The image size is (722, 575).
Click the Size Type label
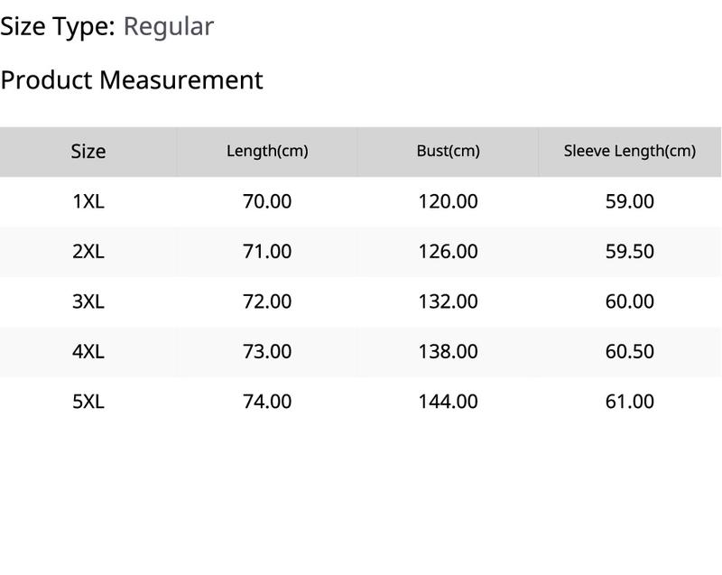pyautogui.click(x=58, y=27)
